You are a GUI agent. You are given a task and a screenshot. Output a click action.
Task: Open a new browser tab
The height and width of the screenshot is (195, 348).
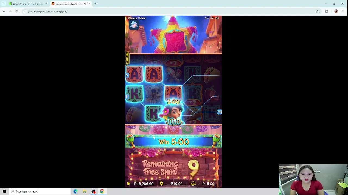pyautogui.click(x=95, y=4)
